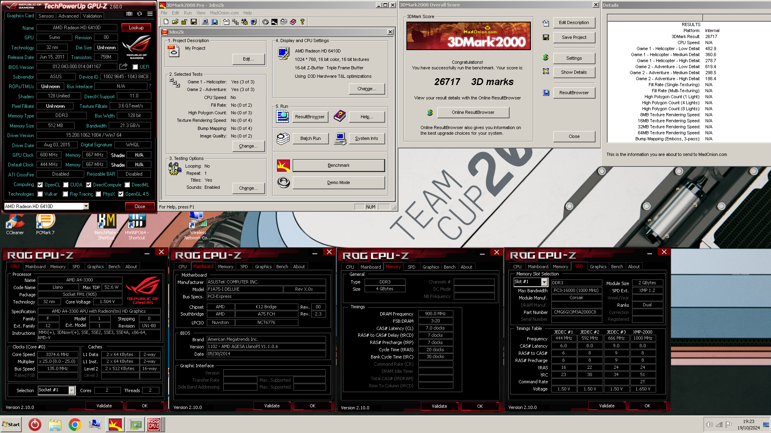
Task: Click the purple help book toolbar icon
Action: 293,22
